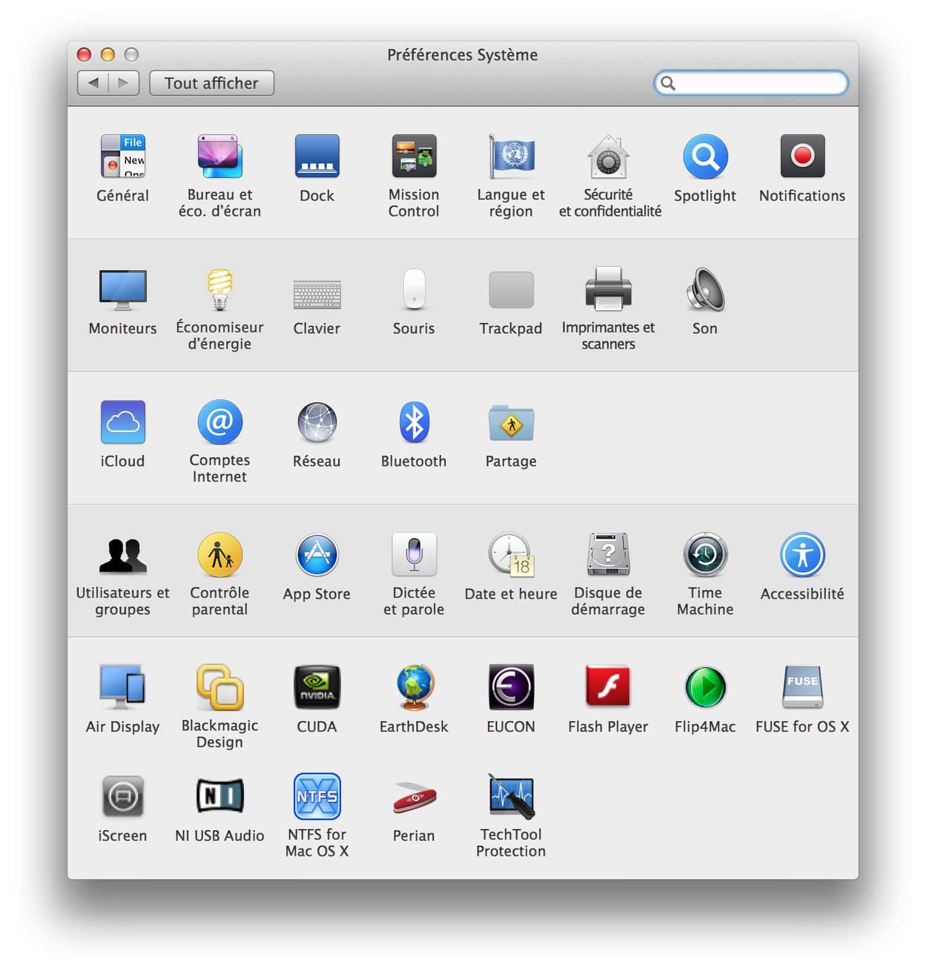Image resolution: width=926 pixels, height=973 pixels.
Task: Open FUSE for OS X pane
Action: [802, 687]
